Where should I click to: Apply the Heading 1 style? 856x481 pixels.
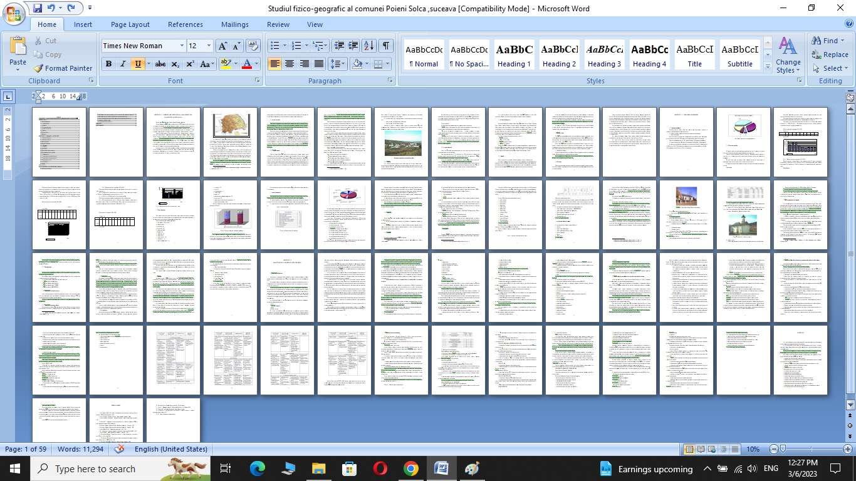coord(514,55)
